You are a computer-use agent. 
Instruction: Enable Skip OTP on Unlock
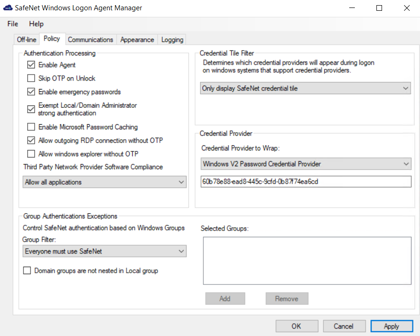[31, 78]
